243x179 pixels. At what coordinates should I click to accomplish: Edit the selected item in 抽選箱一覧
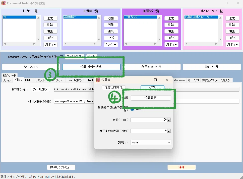coord(111,31)
